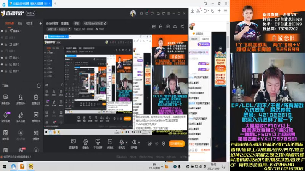The image size is (305, 171).
Task: Expand the 扬声器 volume arrow
Action: click(x=139, y=143)
